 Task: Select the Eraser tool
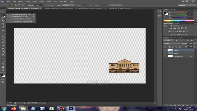pos(3,43)
